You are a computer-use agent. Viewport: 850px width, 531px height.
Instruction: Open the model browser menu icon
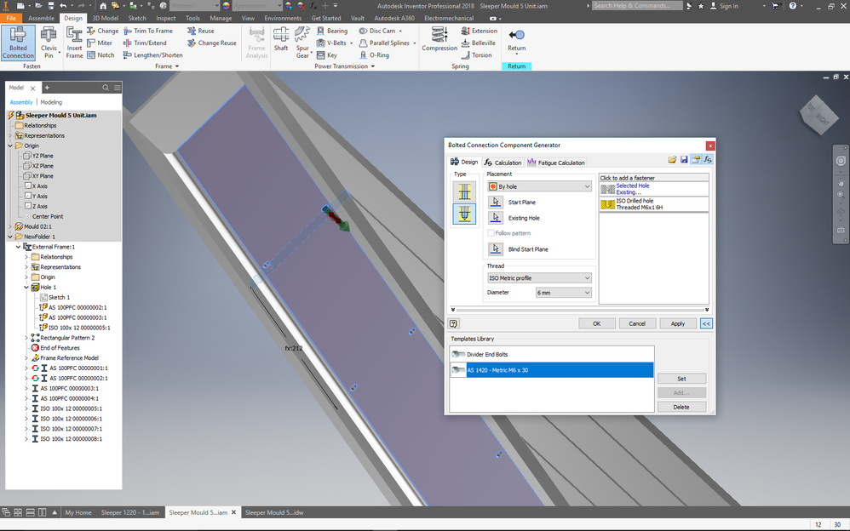(x=117, y=88)
